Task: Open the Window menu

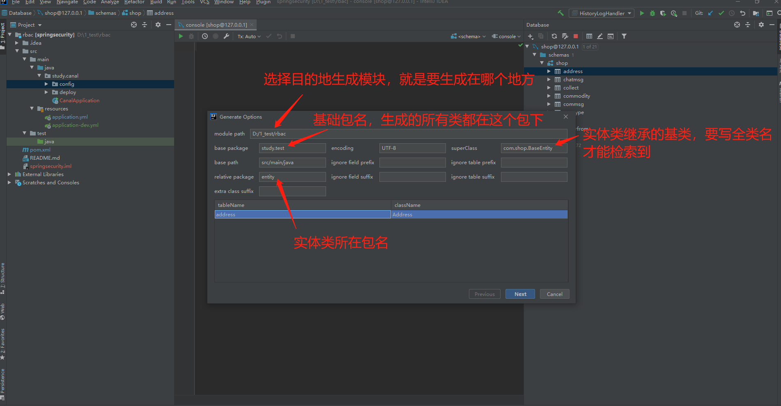Action: 224,2
